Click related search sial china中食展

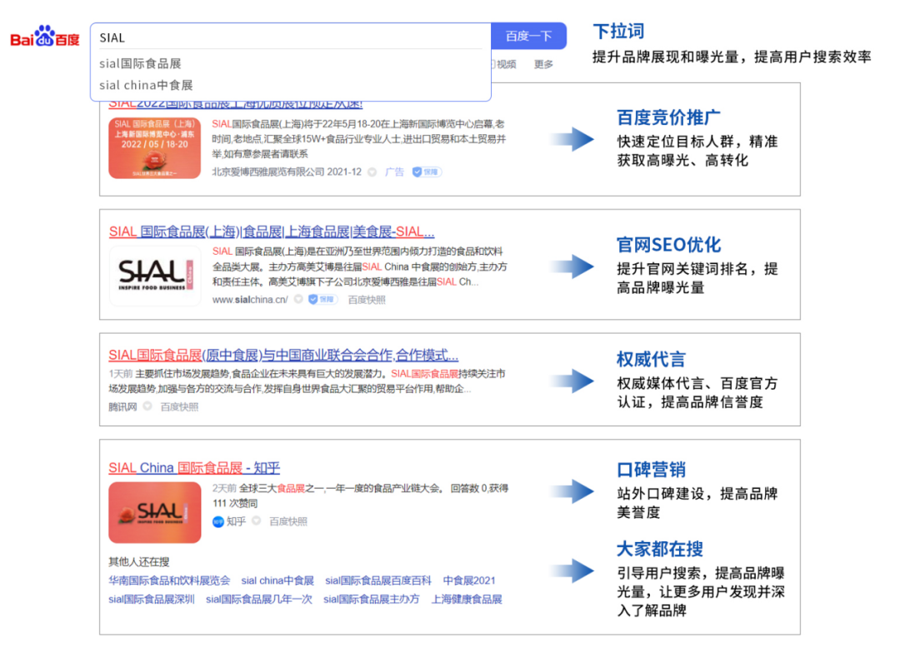tap(277, 580)
